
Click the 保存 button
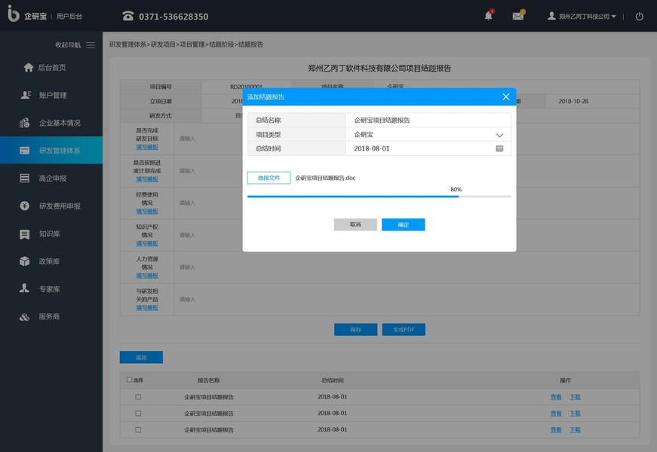pos(355,329)
